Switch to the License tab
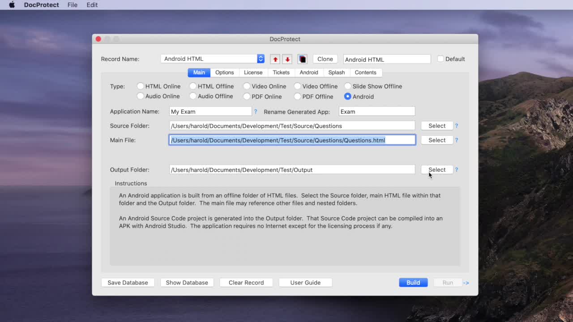Image resolution: width=573 pixels, height=322 pixels. pyautogui.click(x=253, y=72)
